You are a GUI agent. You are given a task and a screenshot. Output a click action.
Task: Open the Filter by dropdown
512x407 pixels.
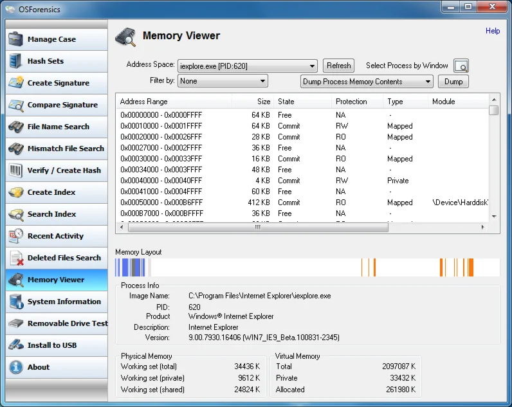[x=262, y=81]
